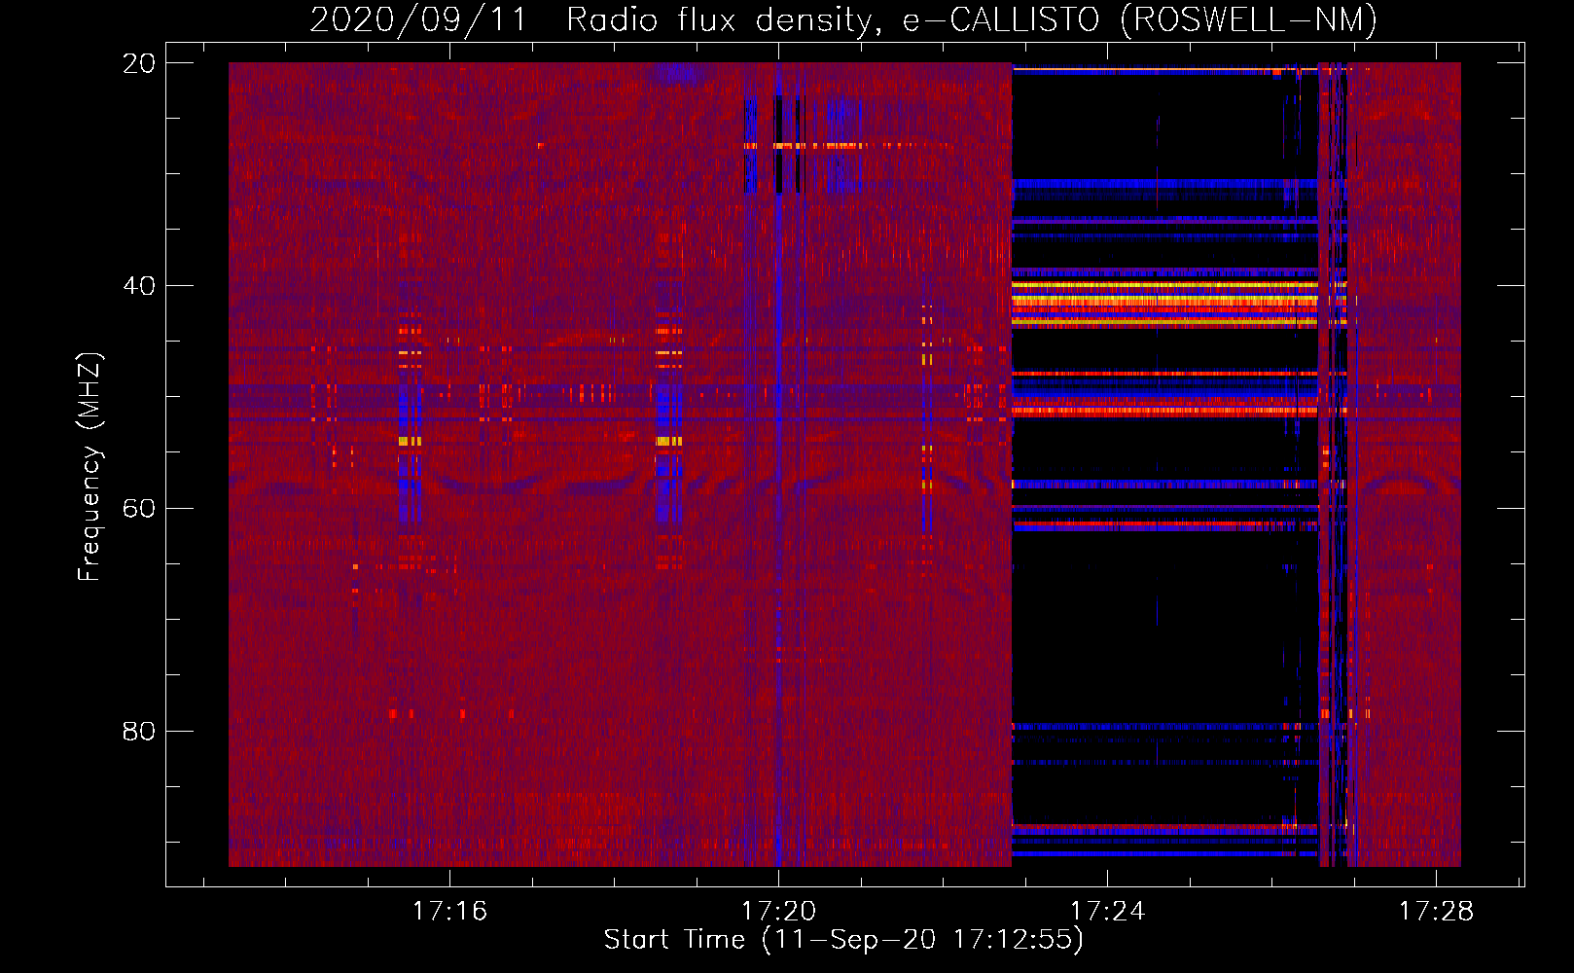Click the '20' frequency tick label

139,63
